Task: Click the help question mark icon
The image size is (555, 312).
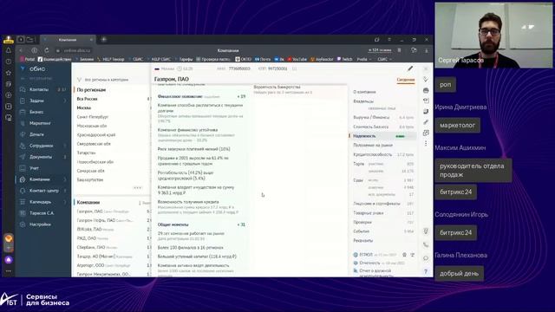Action: (426, 271)
